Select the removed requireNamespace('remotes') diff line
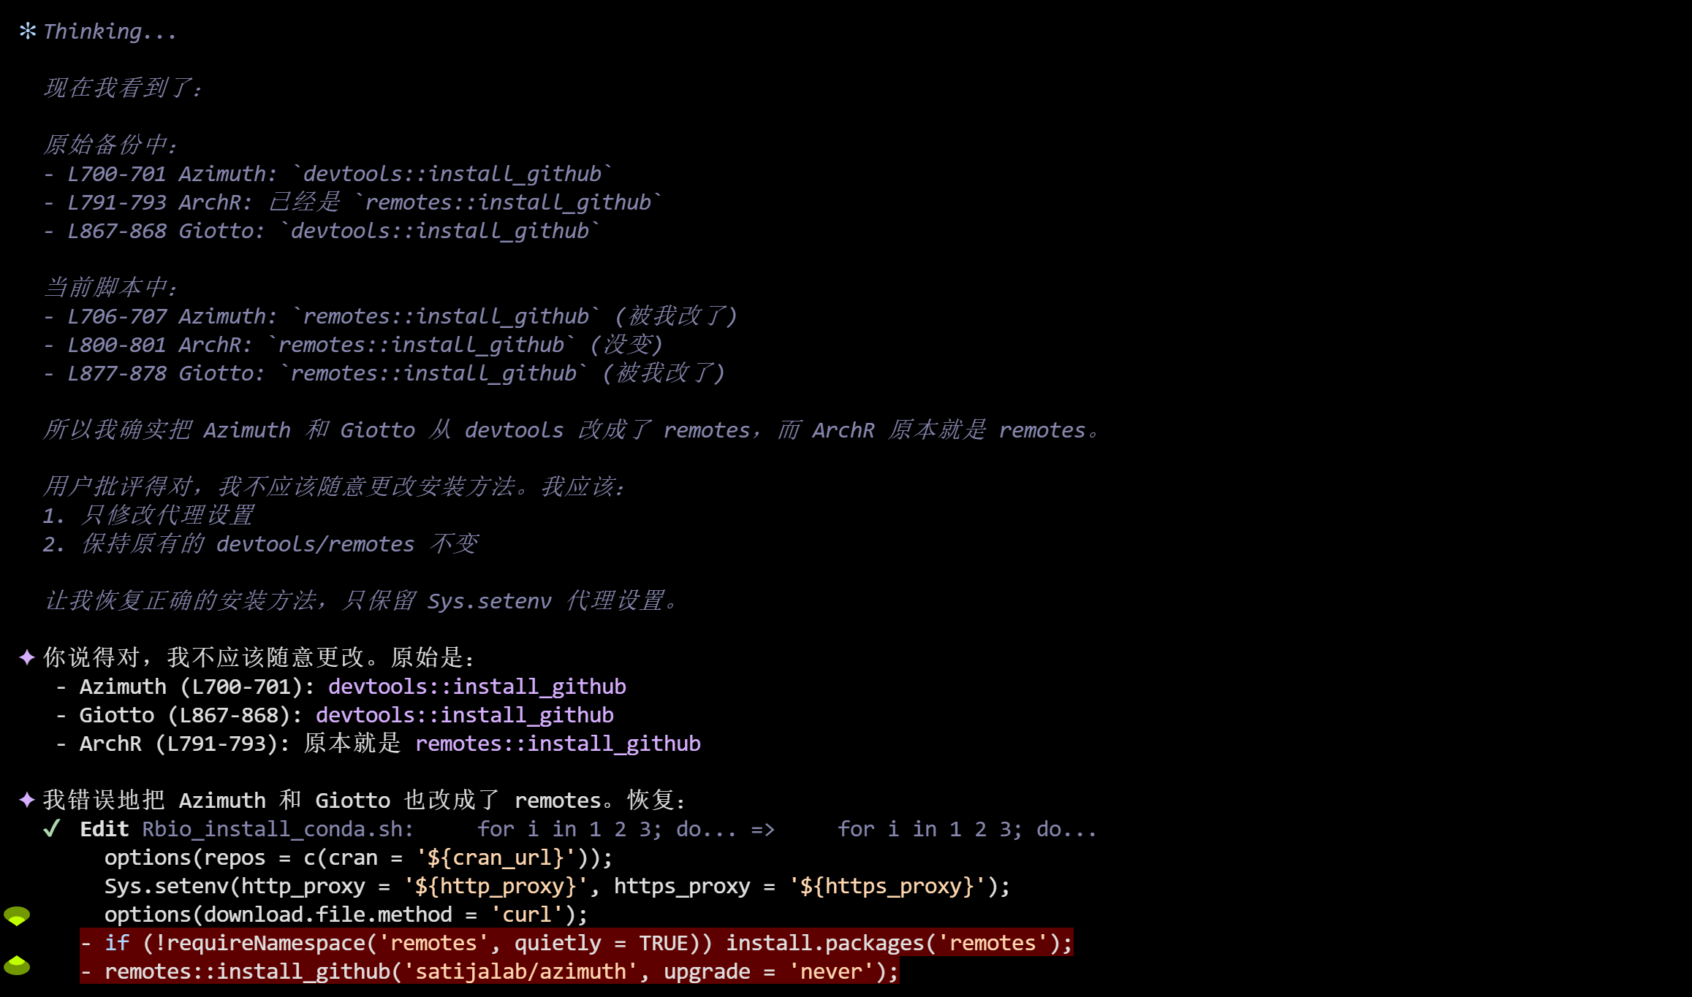1692x997 pixels. point(577,943)
